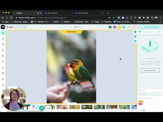Image resolution: width=163 pixels, height=122 pixels.
Task: Toggle the circle next to Annotations
Action: point(156,32)
